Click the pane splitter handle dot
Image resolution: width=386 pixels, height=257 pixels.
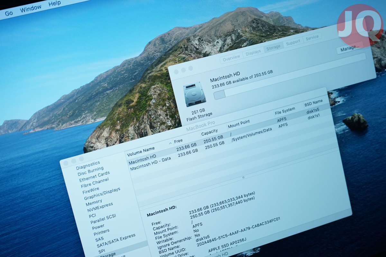(244, 177)
